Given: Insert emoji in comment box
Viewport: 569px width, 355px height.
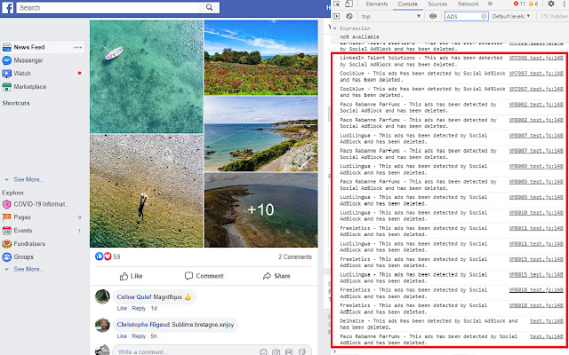Looking at the screenshot, I should [264, 351].
